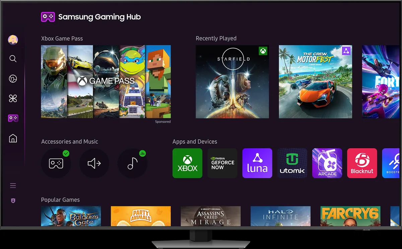Launch the Xbox app tile
Viewport: 402px width, 249px height.
click(187, 163)
